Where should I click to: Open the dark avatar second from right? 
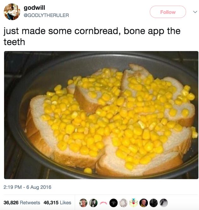154,203
